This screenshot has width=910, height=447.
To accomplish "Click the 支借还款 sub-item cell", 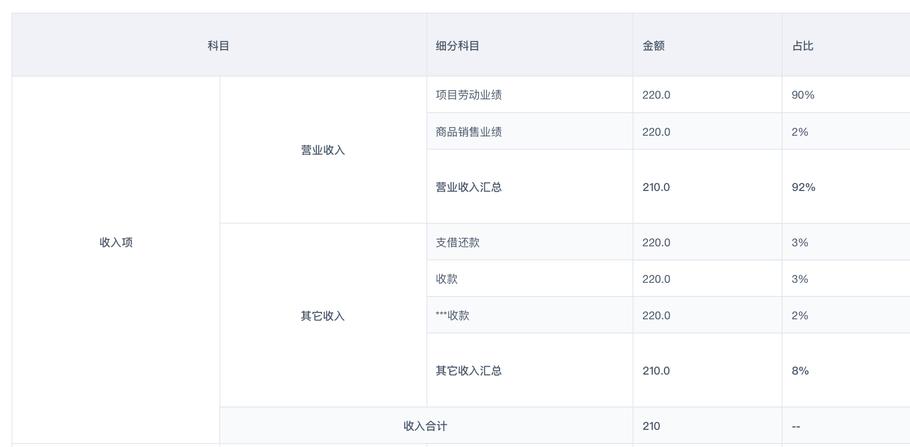I will coord(456,242).
